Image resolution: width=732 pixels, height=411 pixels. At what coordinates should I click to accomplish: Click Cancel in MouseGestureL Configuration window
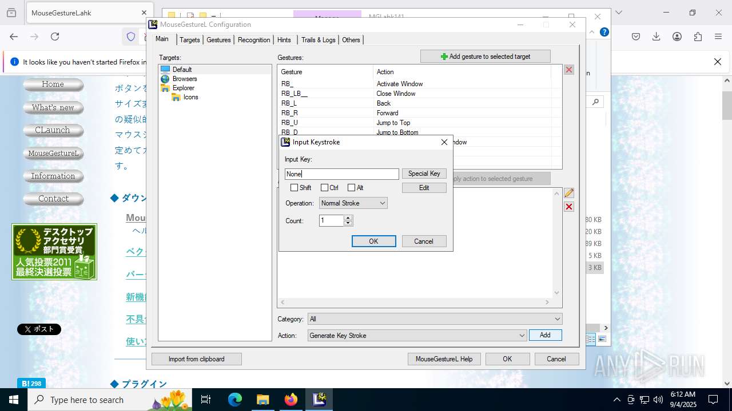[556, 359]
